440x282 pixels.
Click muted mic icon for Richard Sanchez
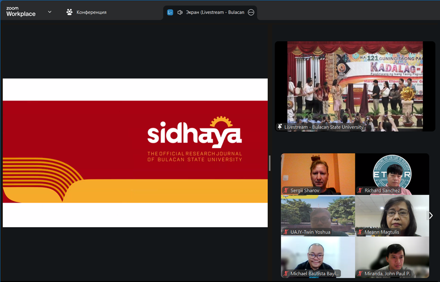[360, 190]
